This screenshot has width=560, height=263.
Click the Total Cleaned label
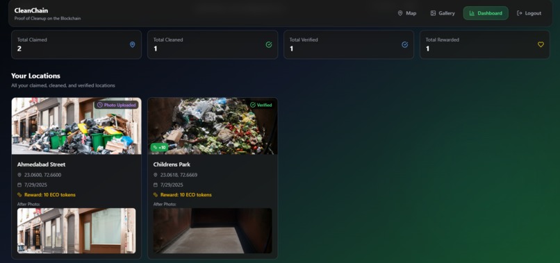[x=168, y=40]
